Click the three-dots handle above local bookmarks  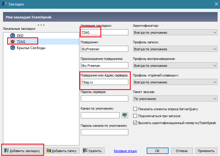coord(41,25)
